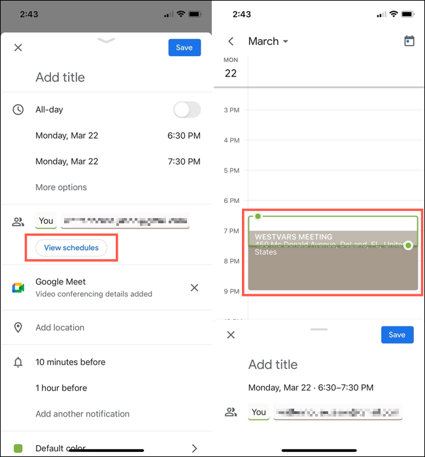Click the bottom green handle of the new event
This screenshot has width=425, height=457.
[409, 245]
